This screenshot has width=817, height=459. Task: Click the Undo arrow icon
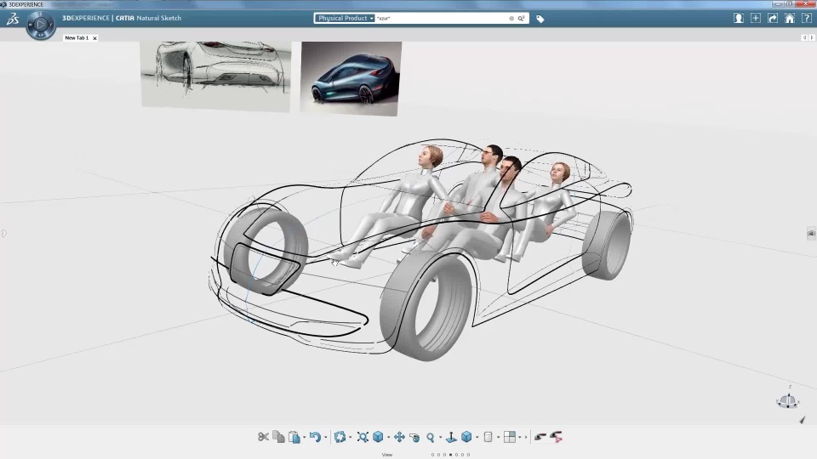[x=315, y=437]
